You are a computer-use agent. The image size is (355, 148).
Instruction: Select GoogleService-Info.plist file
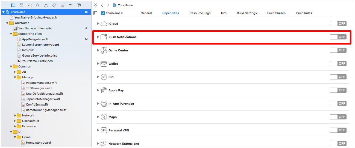(39, 55)
